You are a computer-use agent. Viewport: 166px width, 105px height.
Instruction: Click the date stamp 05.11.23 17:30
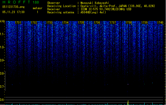pyautogui.click(x=13, y=12)
